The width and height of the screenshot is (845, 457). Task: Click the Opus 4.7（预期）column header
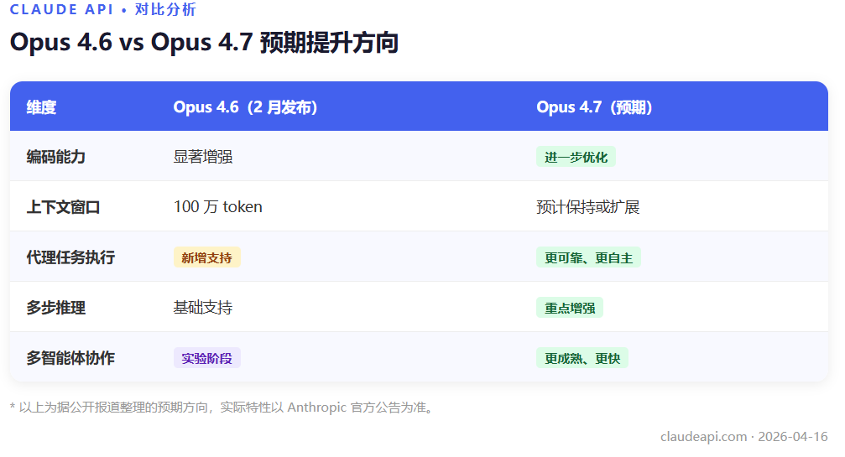(594, 107)
